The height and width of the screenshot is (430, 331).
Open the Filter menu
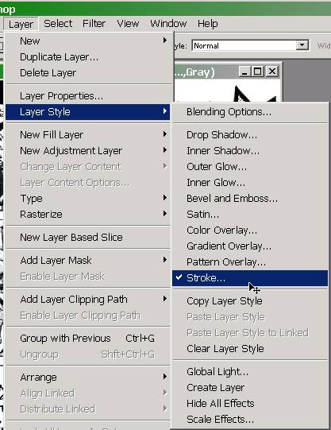pyautogui.click(x=94, y=24)
